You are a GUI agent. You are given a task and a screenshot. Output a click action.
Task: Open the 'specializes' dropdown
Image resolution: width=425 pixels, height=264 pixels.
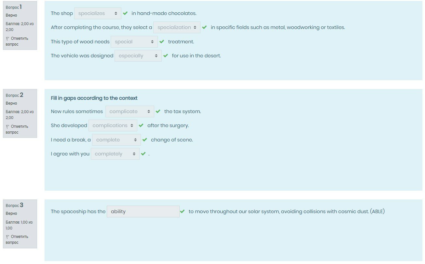coord(98,13)
